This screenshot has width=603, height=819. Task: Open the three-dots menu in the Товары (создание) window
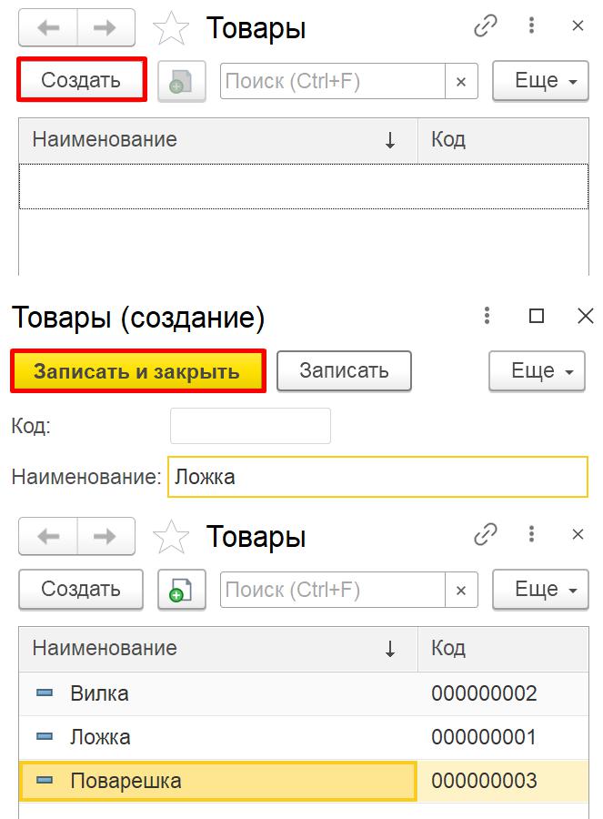487,317
